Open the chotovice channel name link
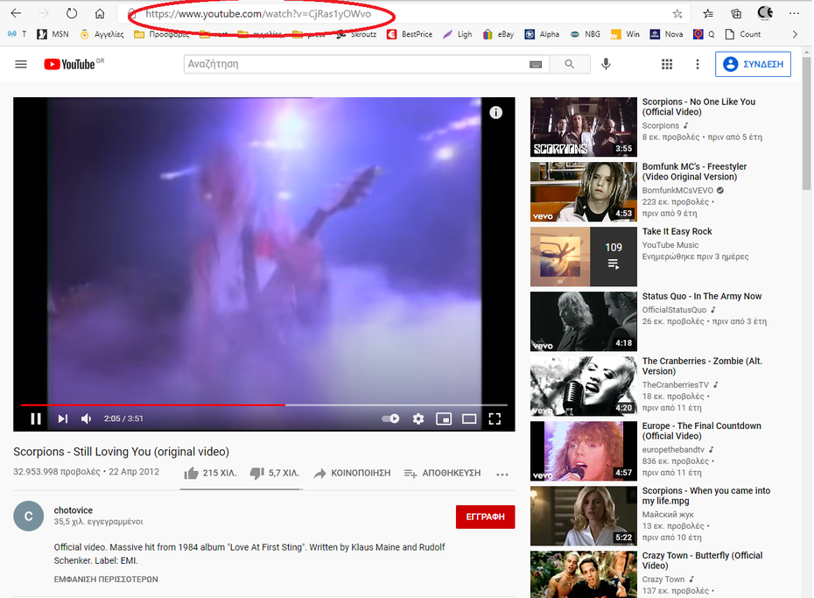 (x=74, y=510)
